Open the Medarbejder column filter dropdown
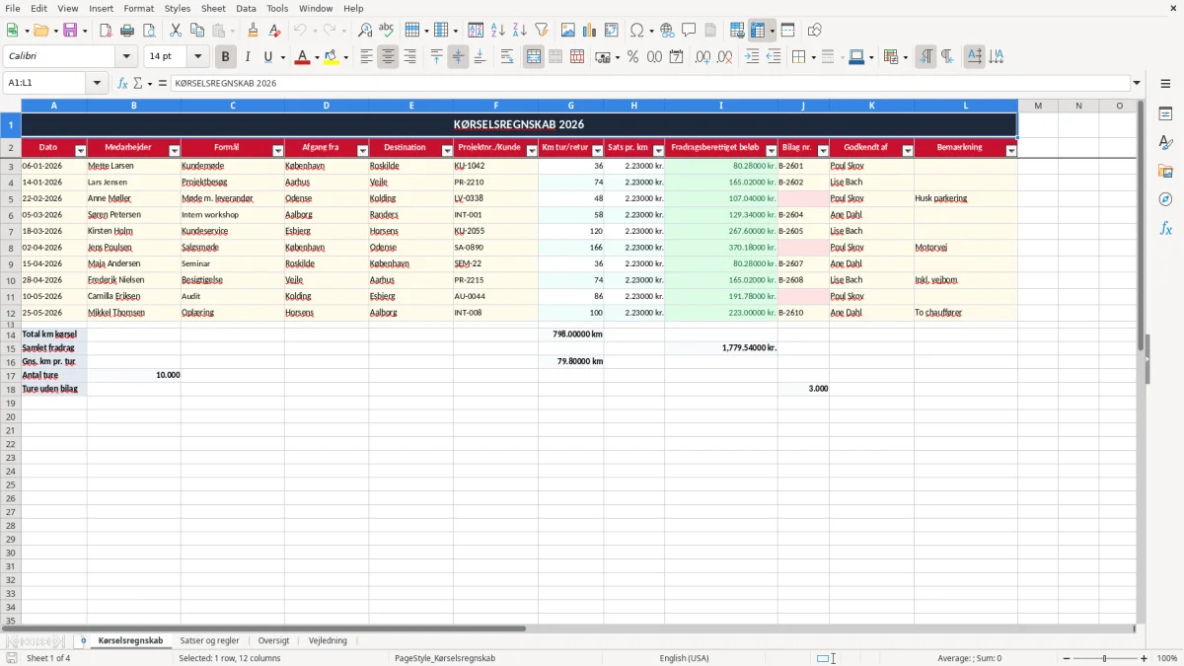The width and height of the screenshot is (1184, 666). [x=175, y=151]
